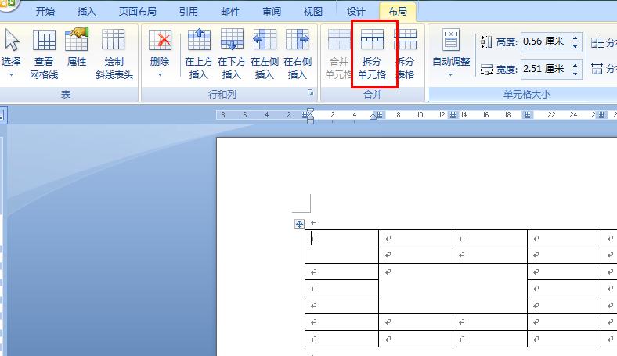Click the Office button in the corner
The width and height of the screenshot is (617, 356).
coord(8,5)
